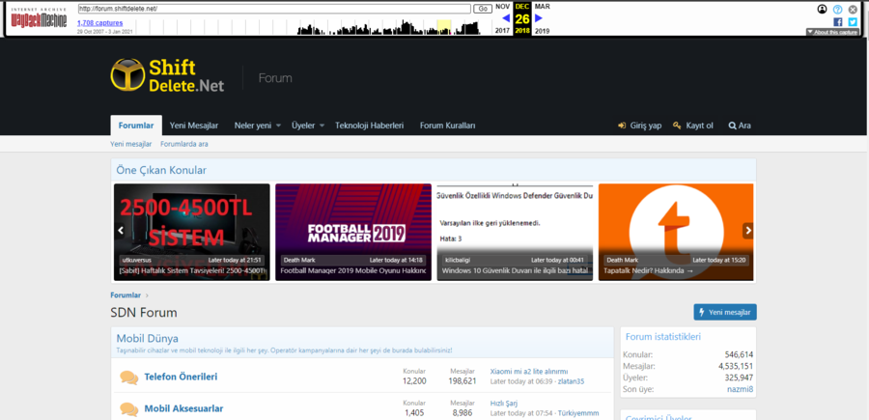Expand the Neler yeni dropdown arrow

pos(279,126)
